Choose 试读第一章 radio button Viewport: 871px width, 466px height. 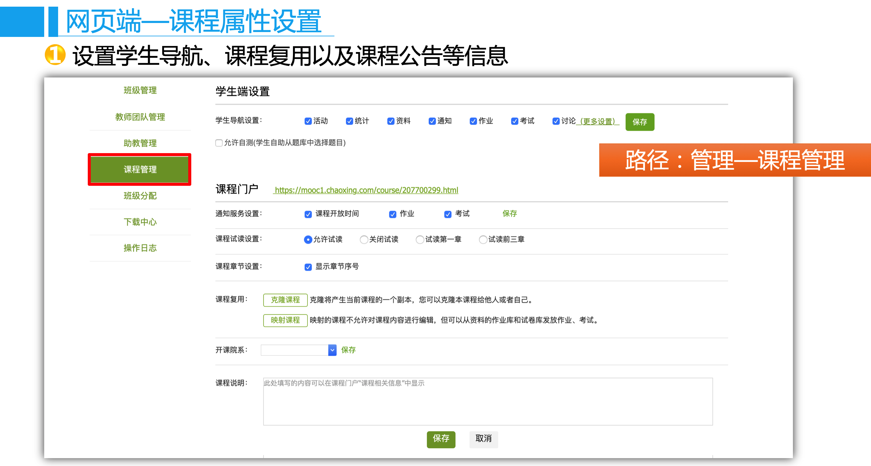point(419,240)
